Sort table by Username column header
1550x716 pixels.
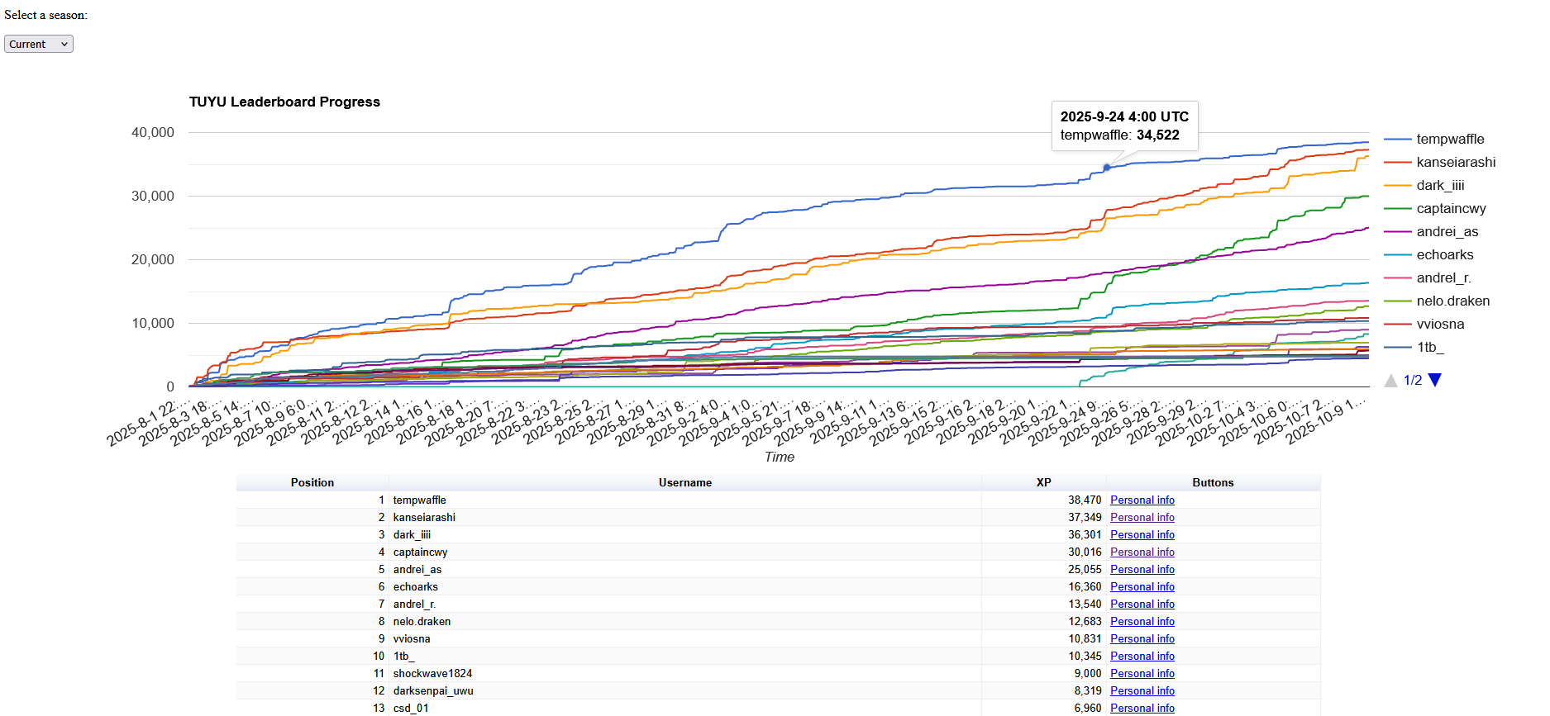[685, 482]
